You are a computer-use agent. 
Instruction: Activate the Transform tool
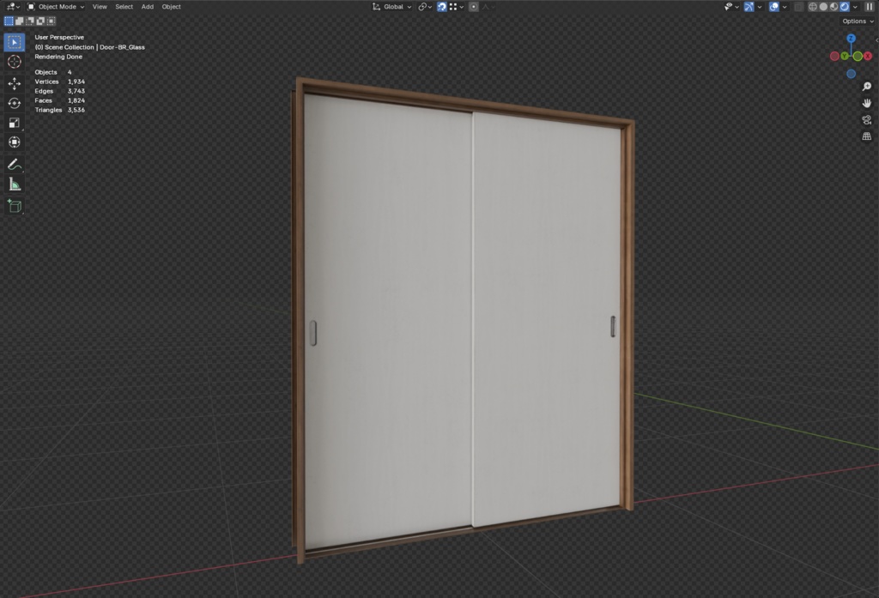15,142
